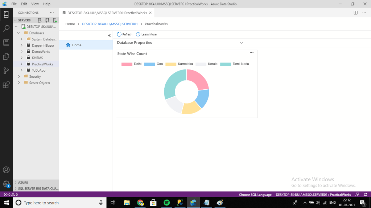
Task: Open the Manage gear icon
Action: tap(6, 184)
